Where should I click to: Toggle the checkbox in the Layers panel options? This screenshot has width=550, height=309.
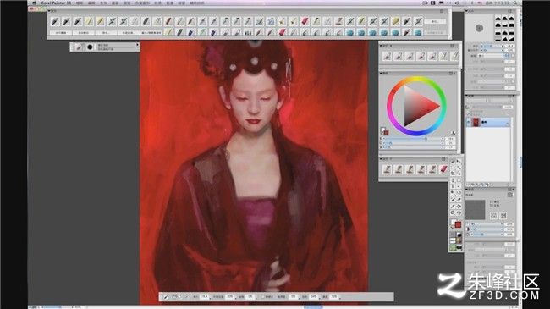(468, 114)
